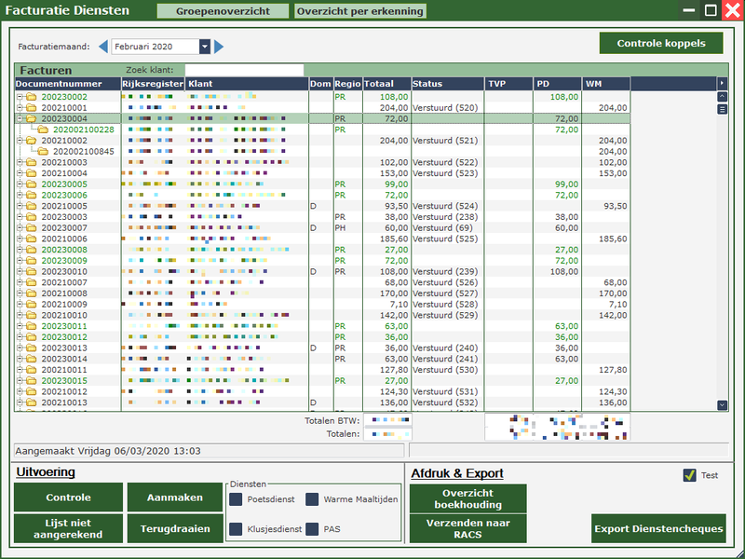Uncheck the Test checkbox
The width and height of the screenshot is (745, 559).
pyautogui.click(x=689, y=475)
